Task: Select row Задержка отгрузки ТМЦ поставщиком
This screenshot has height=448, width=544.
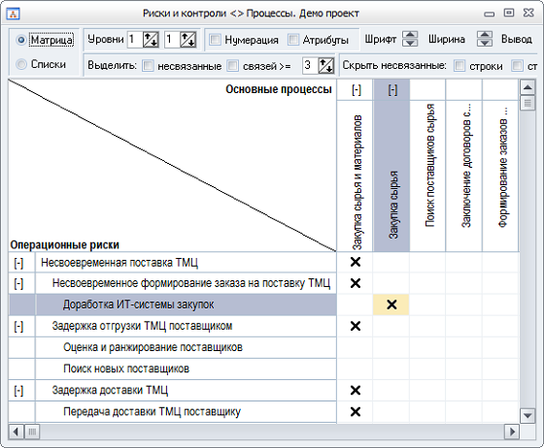Action: [186, 326]
